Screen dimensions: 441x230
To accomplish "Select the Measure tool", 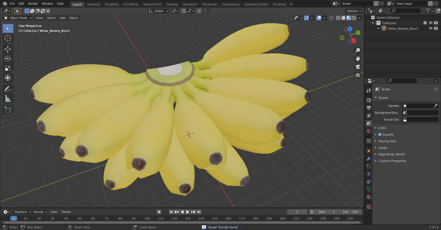I will click(x=8, y=99).
